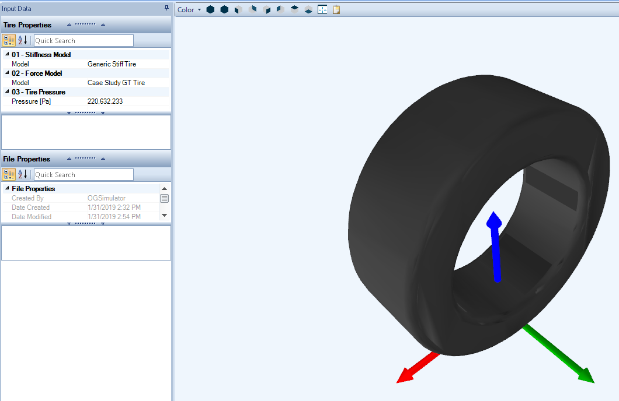This screenshot has width=619, height=401.
Task: Click left down-arrow below the File Properties grid
Action: click(69, 223)
